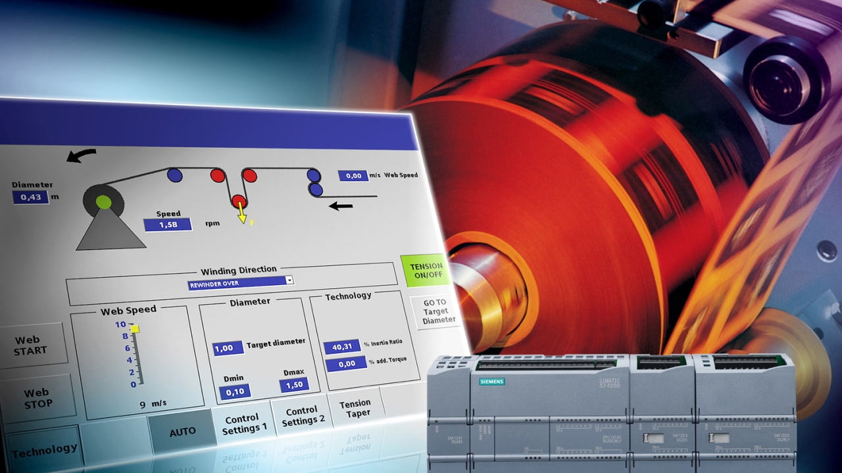Click the curved rotation direction arrow
Image resolution: width=842 pixels, height=473 pixels.
82,156
